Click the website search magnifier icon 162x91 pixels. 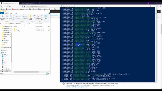click(x=159, y=12)
